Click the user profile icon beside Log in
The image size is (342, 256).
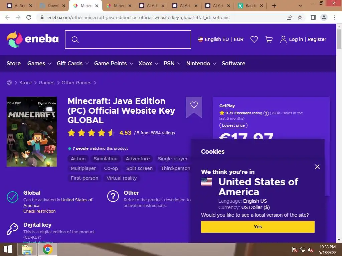(283, 39)
